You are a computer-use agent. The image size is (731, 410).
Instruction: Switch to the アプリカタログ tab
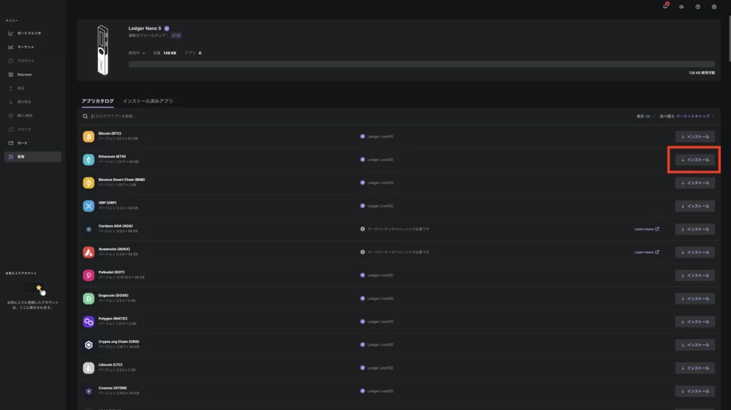click(x=98, y=101)
